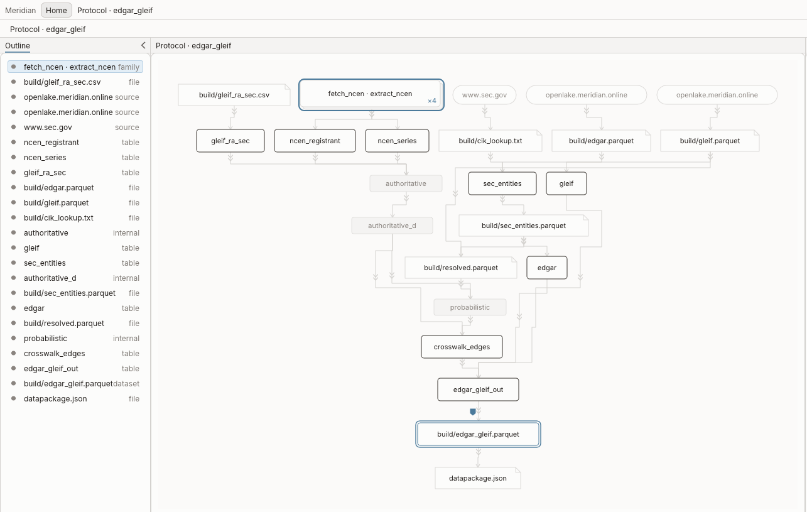Click the build/sec_entities.parquet graph node
The width and height of the screenshot is (807, 512).
(524, 226)
